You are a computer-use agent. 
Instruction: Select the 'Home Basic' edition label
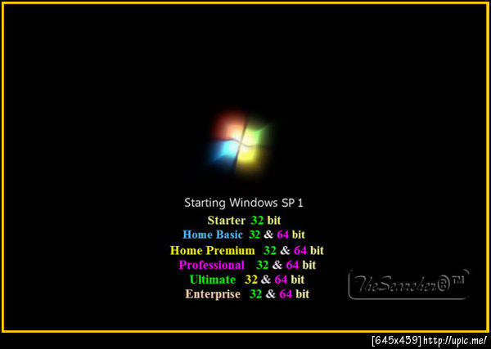(x=213, y=235)
